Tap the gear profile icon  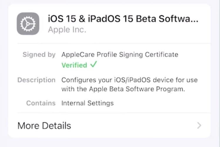point(28,24)
